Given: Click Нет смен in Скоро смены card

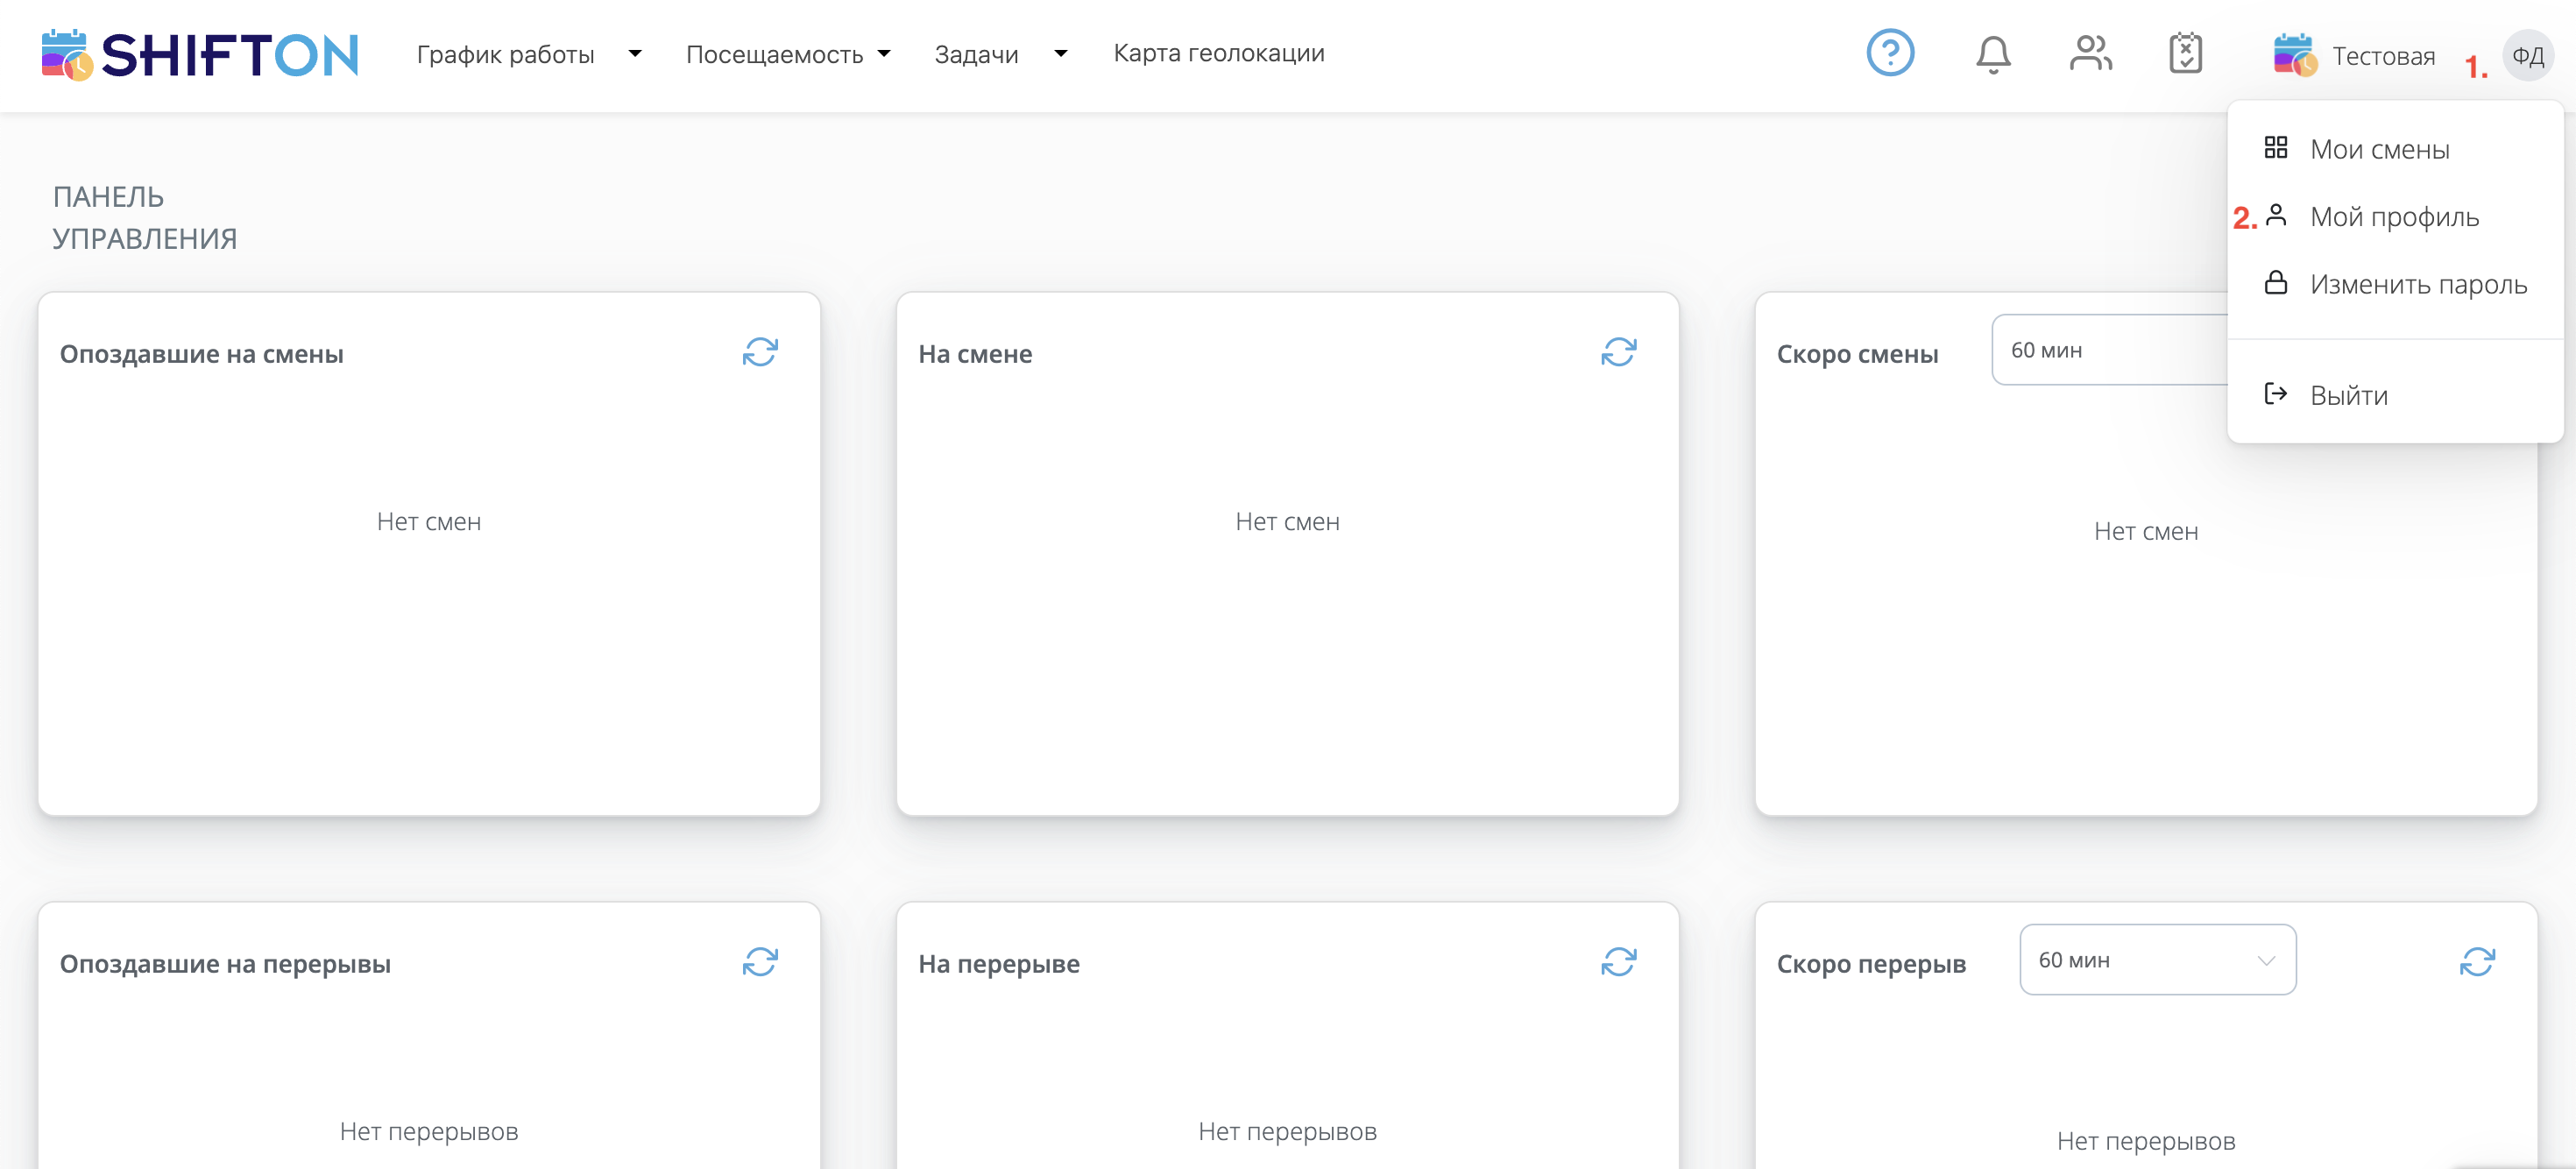Looking at the screenshot, I should [x=2146, y=532].
